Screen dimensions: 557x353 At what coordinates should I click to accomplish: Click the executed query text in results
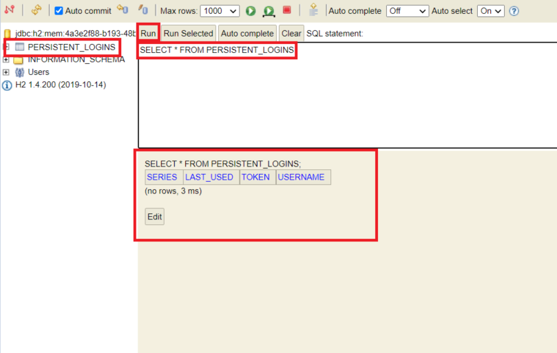(222, 164)
